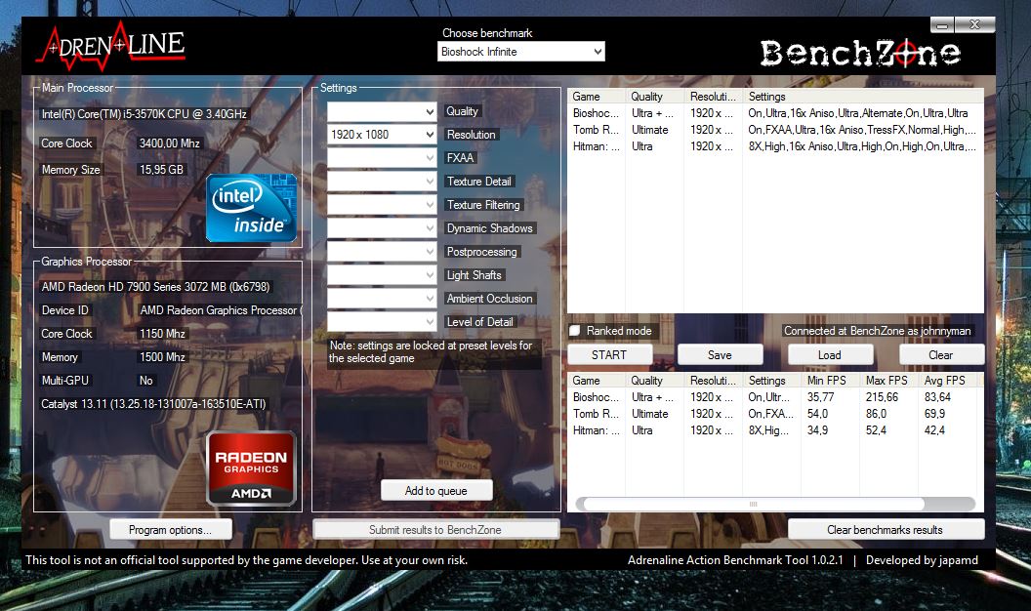Click the Avg FPS column header
The image size is (1031, 611).
[x=947, y=381]
